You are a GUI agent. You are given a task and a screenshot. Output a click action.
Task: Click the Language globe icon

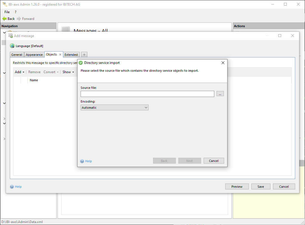tap(12, 46)
